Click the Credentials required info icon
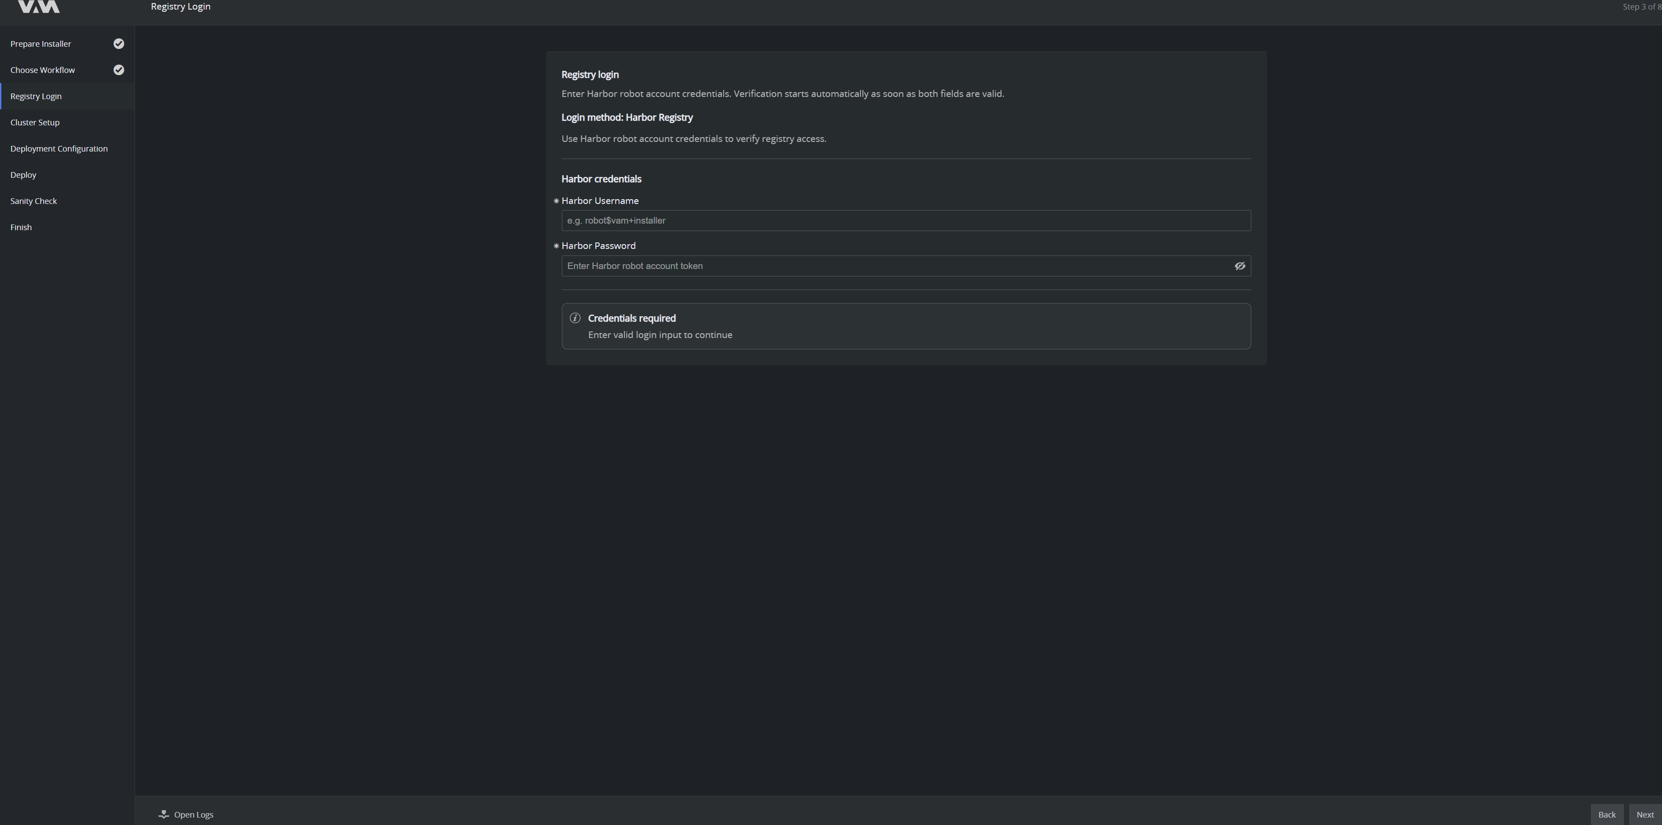This screenshot has height=825, width=1662. tap(575, 318)
